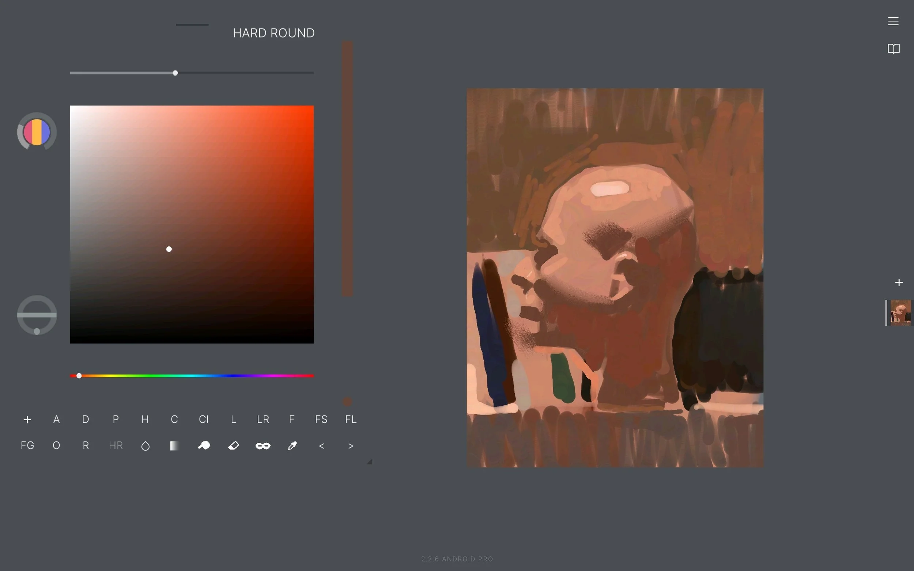The height and width of the screenshot is (571, 914).
Task: Select the Eyedropper color picker tool
Action: click(x=292, y=446)
